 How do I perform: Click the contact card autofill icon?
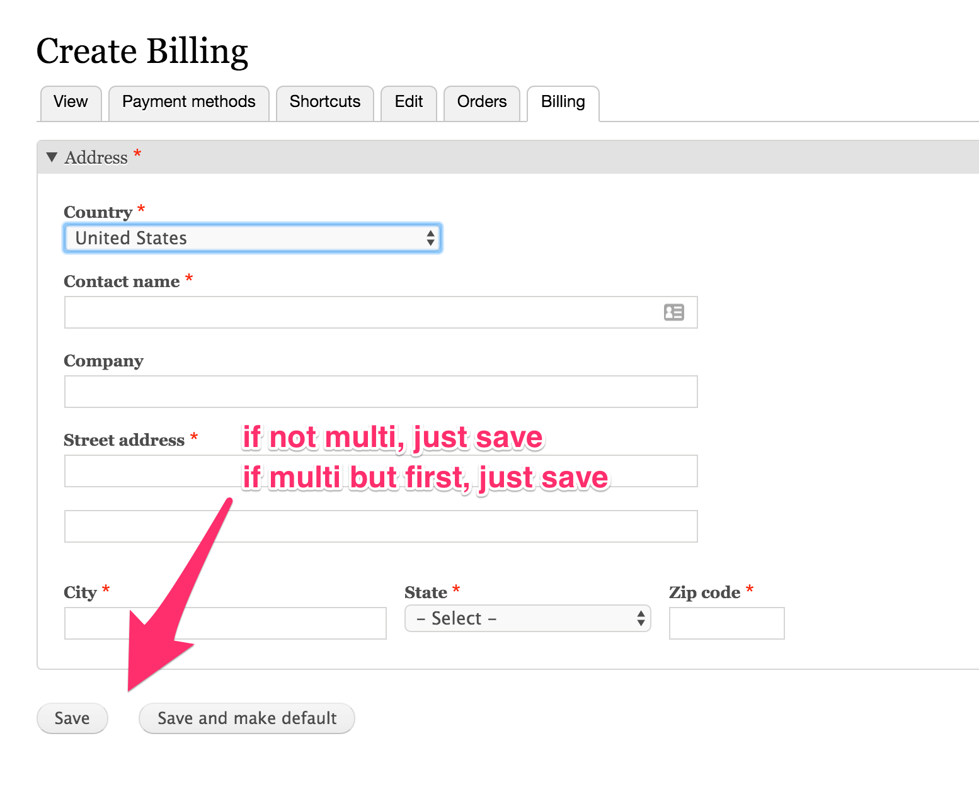[674, 312]
